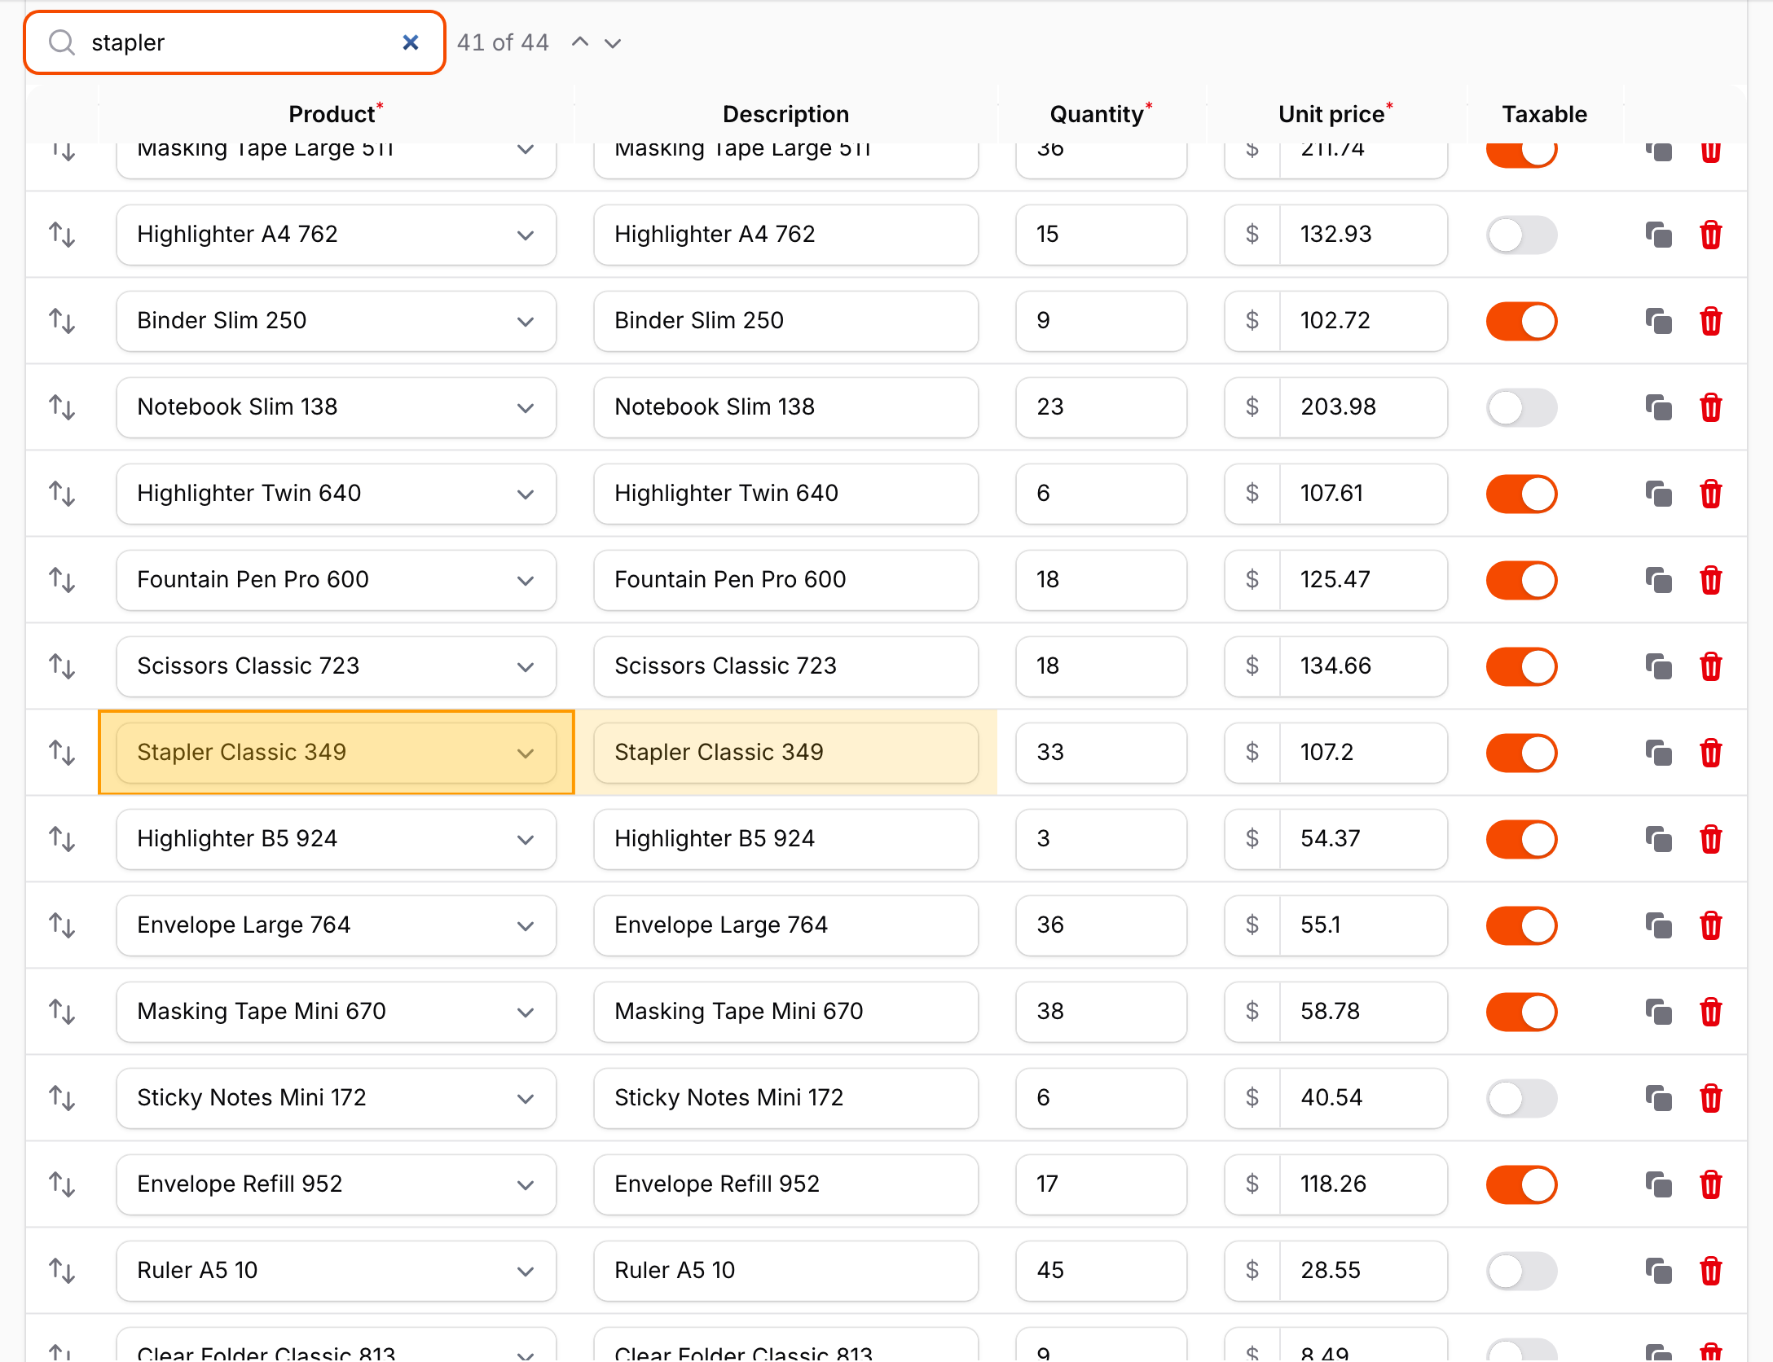Duplicate the Sticky Notes Mini 172 row
Image resolution: width=1773 pixels, height=1362 pixels.
tap(1658, 1098)
